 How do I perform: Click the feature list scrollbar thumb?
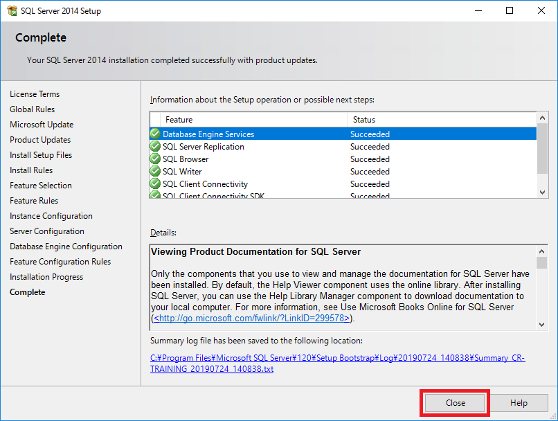[x=542, y=149]
